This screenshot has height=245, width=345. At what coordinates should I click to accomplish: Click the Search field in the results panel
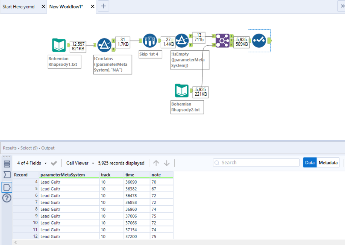[x=256, y=163]
